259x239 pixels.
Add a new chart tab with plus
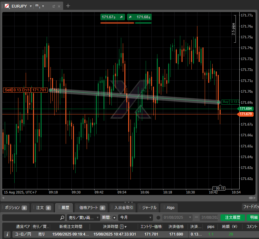pyautogui.click(x=68, y=6)
